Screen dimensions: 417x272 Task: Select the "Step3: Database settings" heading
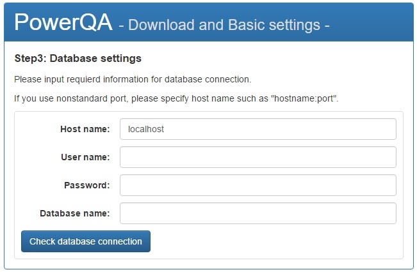pyautogui.click(x=78, y=59)
